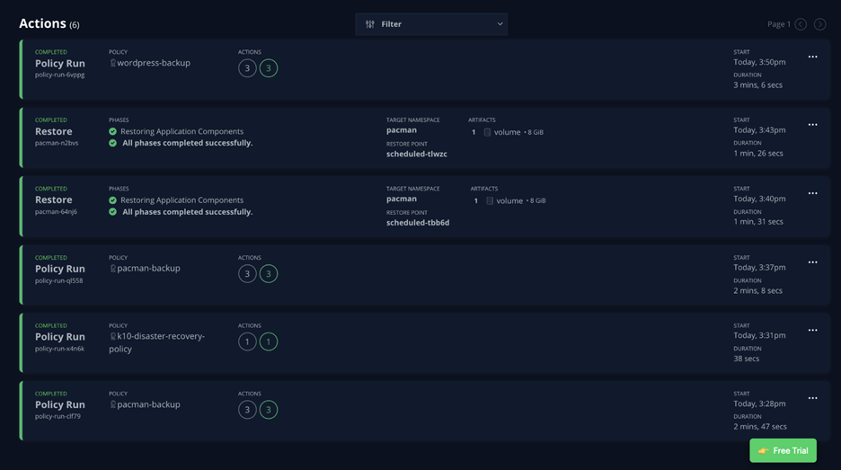The image size is (841, 470).
Task: Go to next page arrow
Action: coord(819,24)
